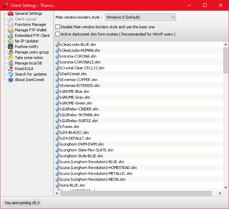Open the Functions Manager section
229x209 pixels.
tap(30, 24)
